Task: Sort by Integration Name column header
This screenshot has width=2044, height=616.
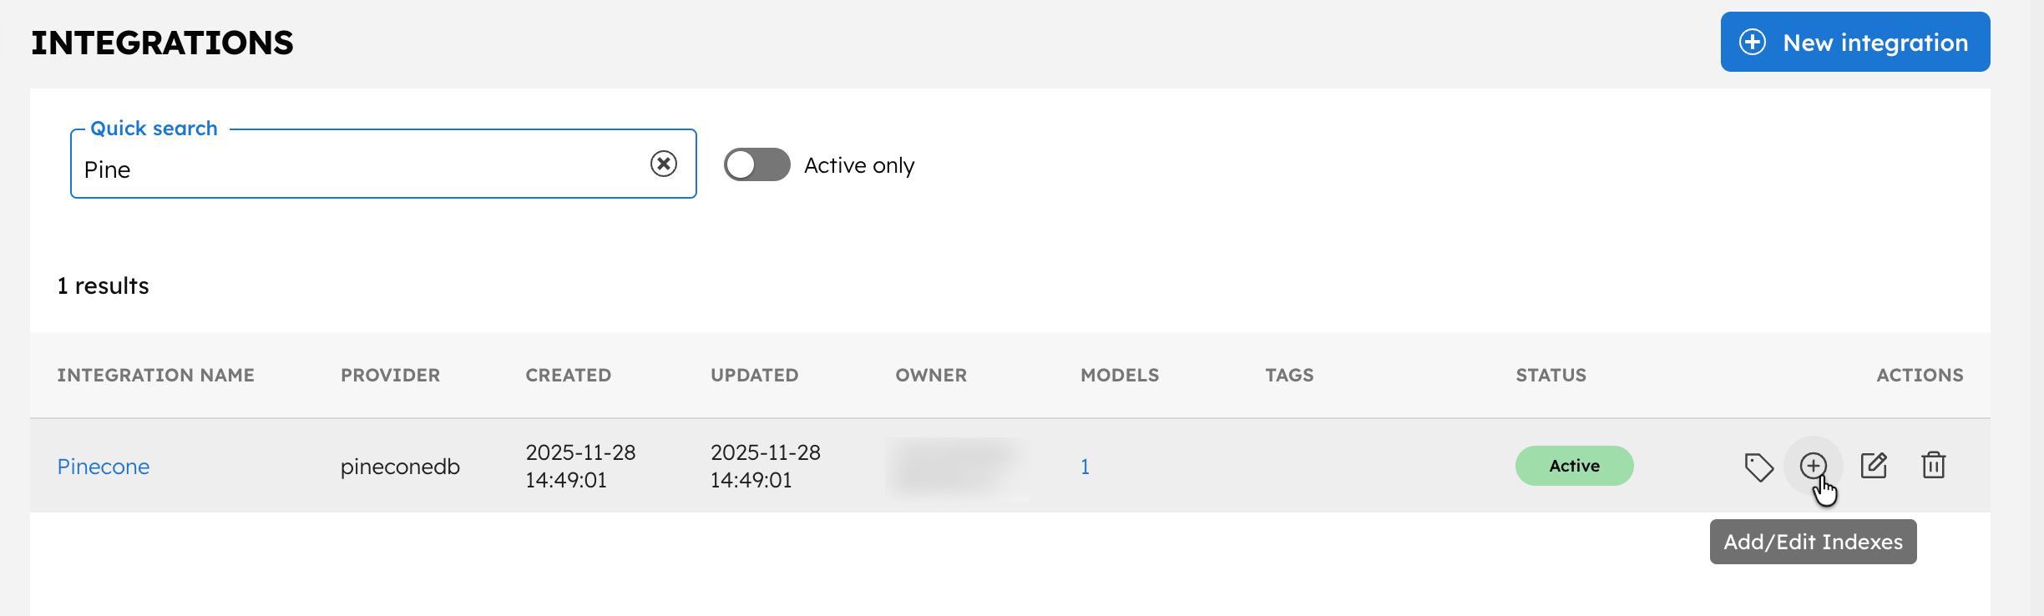Action: (x=155, y=375)
